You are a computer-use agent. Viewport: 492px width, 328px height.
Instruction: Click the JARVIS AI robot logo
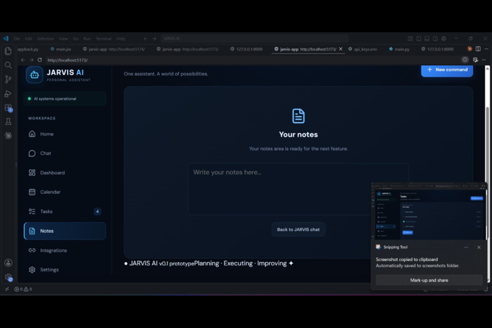pos(35,75)
